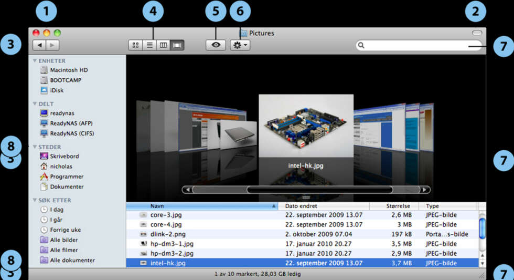This screenshot has width=514, height=280.
Task: Open Quick Look with the eye button
Action: 216,45
